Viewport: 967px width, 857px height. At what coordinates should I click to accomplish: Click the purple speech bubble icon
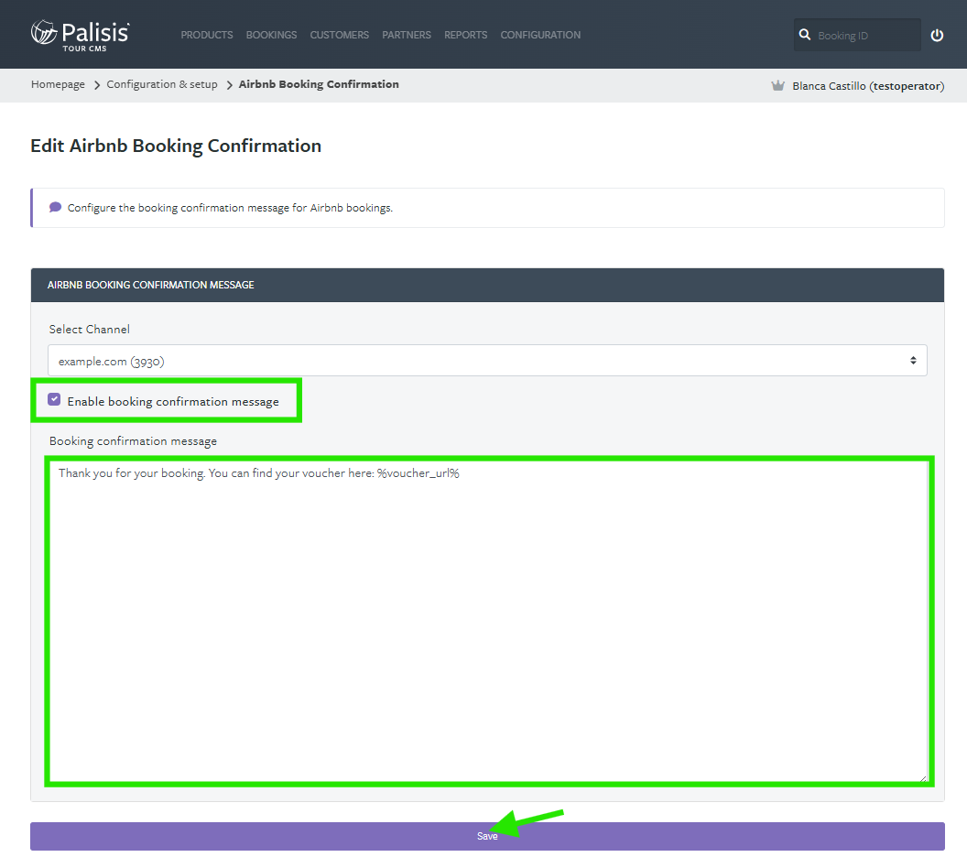(x=55, y=207)
